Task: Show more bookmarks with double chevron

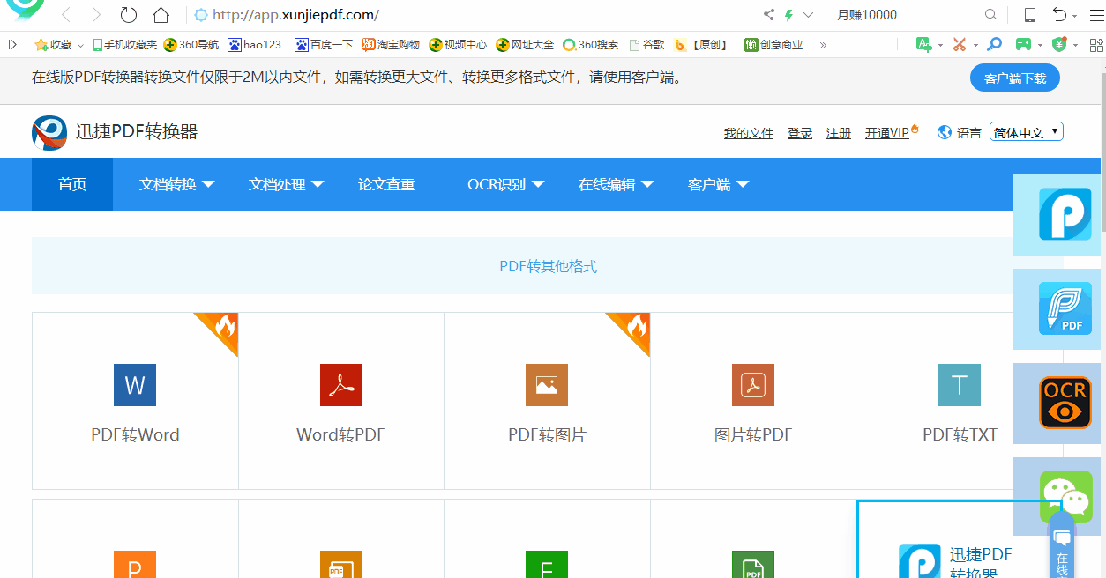Action: 823,44
